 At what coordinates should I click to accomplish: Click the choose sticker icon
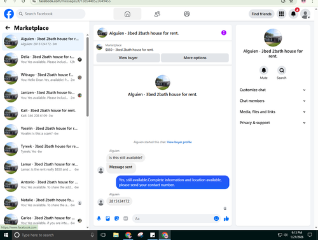coord(116,218)
